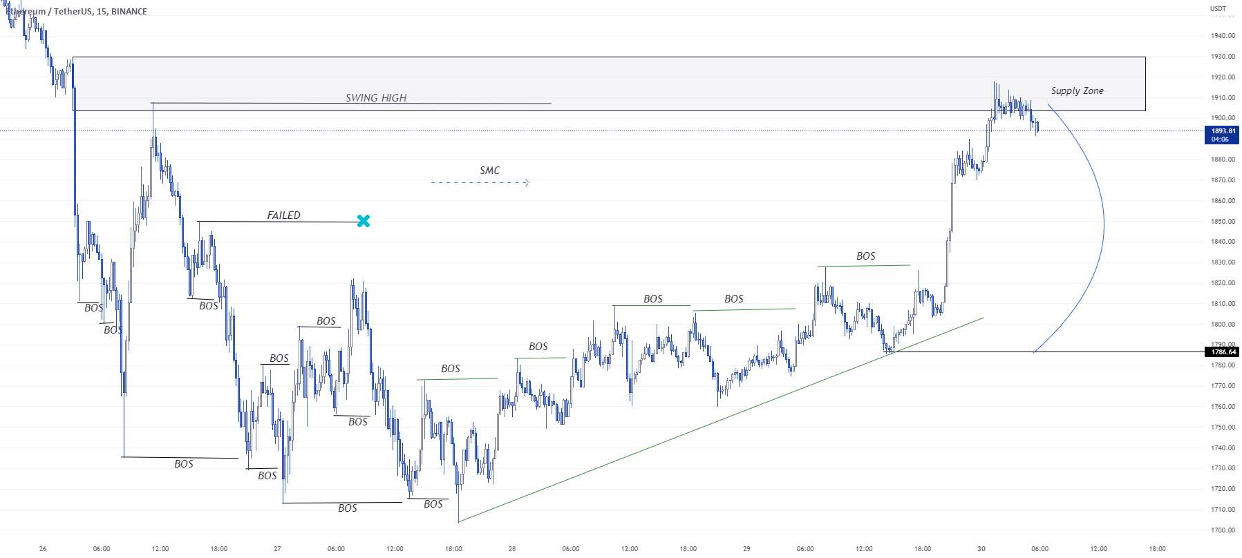Viewport: 1242px width, 558px height.
Task: Click the 1940.00 price axis label
Action: pyautogui.click(x=1223, y=36)
